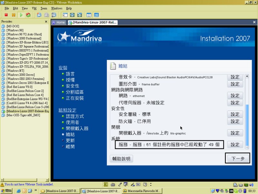Open the Snapshot Manager toolbar icon

[54, 15]
